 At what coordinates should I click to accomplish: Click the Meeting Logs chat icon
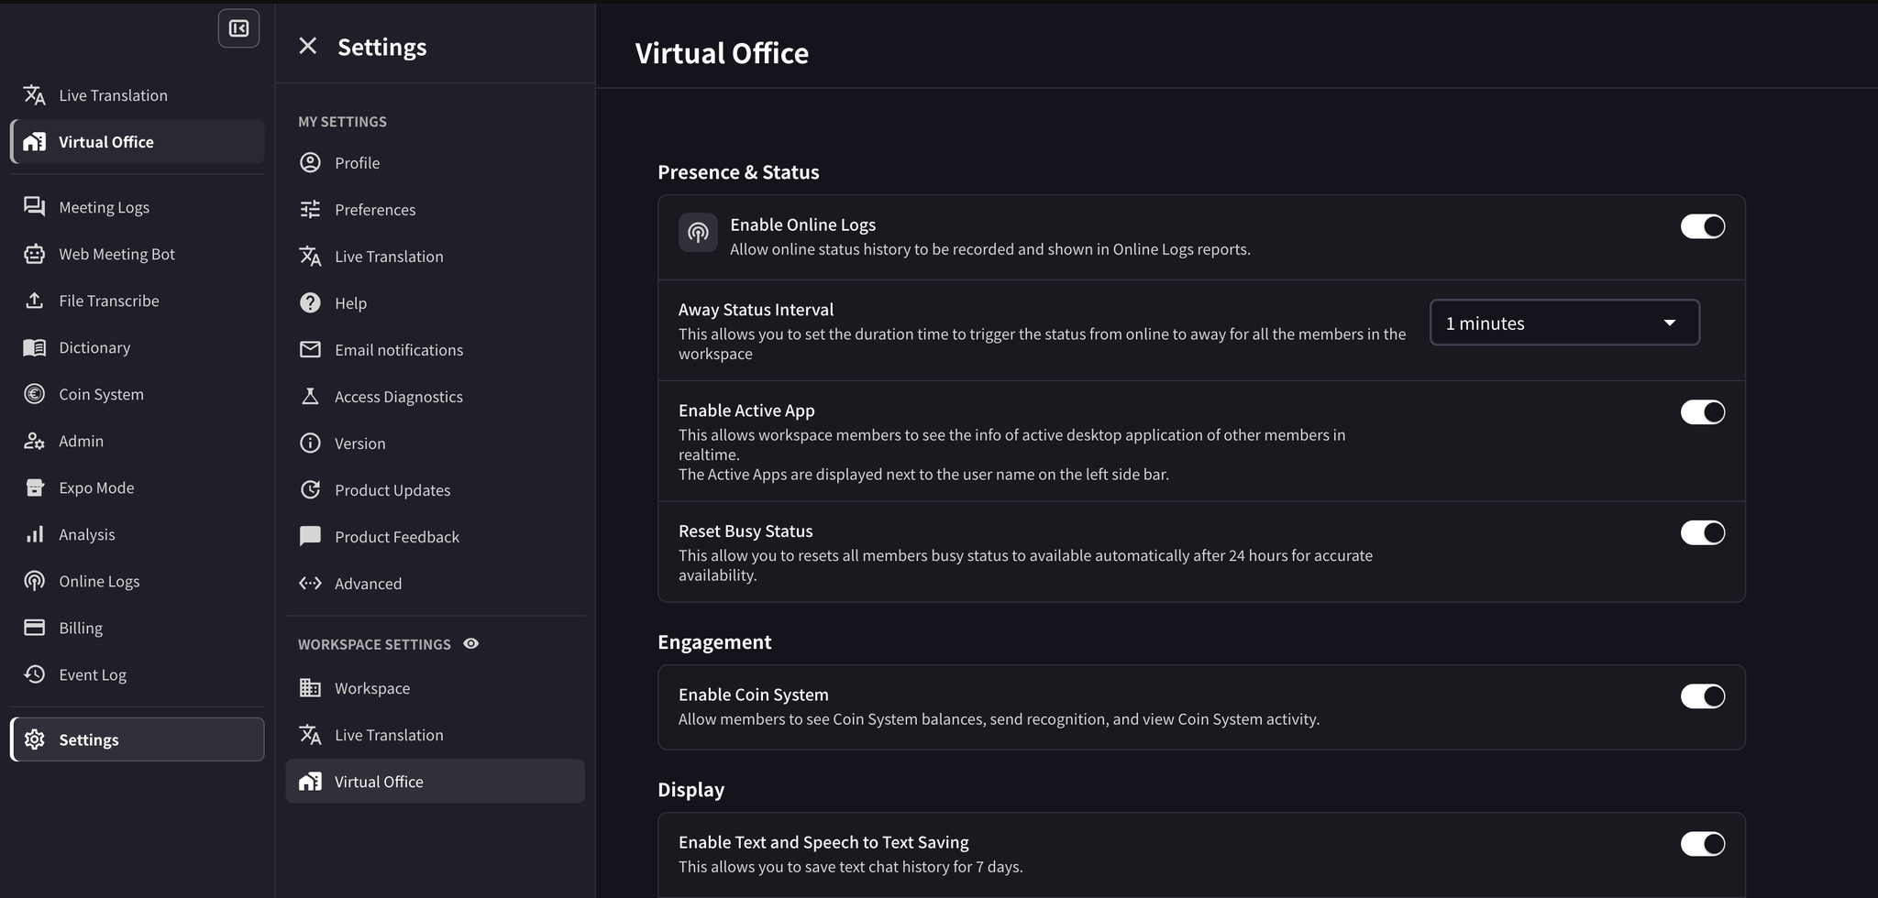(x=34, y=207)
